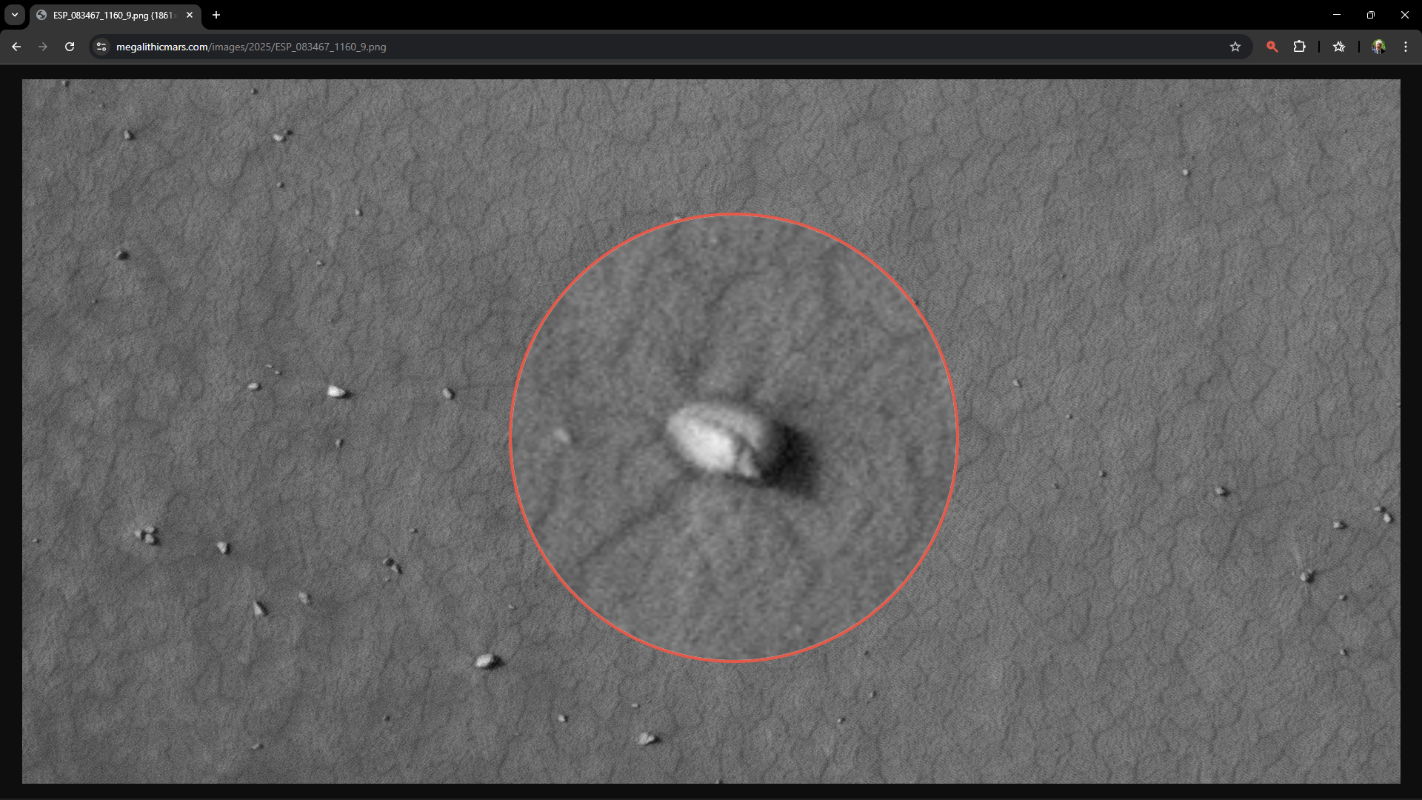Image resolution: width=1422 pixels, height=800 pixels.
Task: Click the forward navigation arrow
Action: pos(43,47)
